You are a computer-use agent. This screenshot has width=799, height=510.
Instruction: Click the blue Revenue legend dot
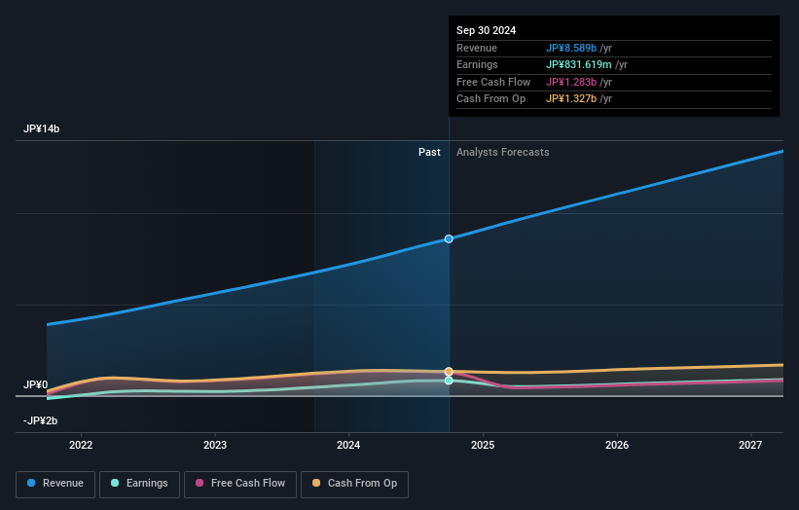[x=31, y=483]
